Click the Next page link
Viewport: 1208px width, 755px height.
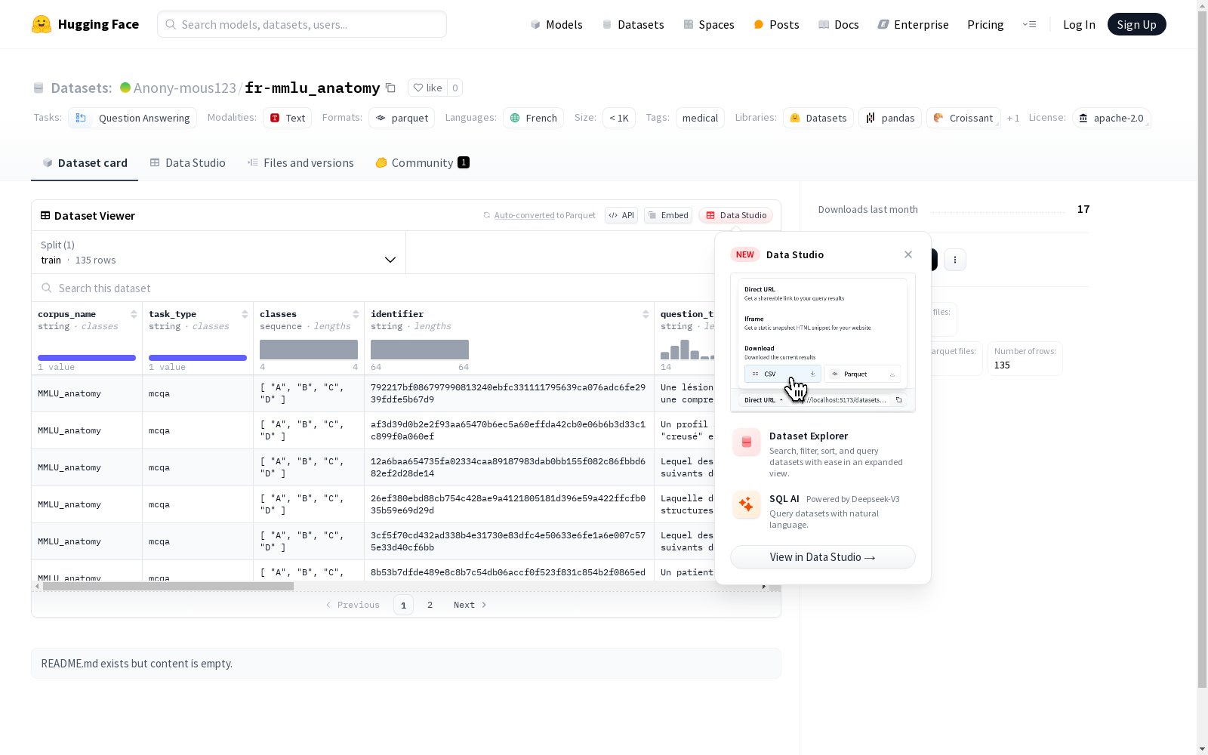(x=470, y=605)
